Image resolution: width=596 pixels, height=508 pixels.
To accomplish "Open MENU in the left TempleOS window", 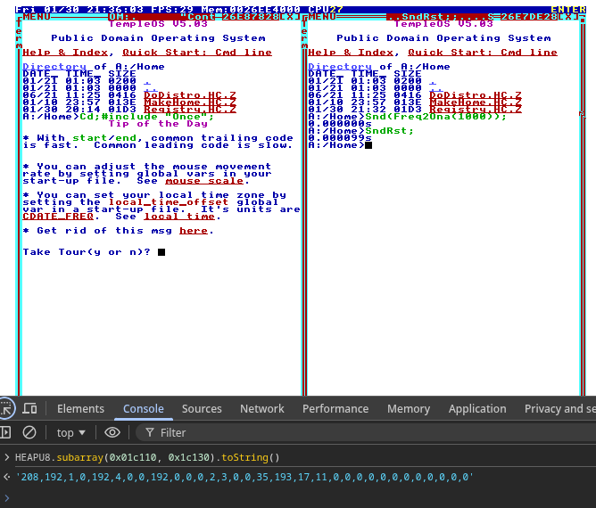I will pos(37,17).
